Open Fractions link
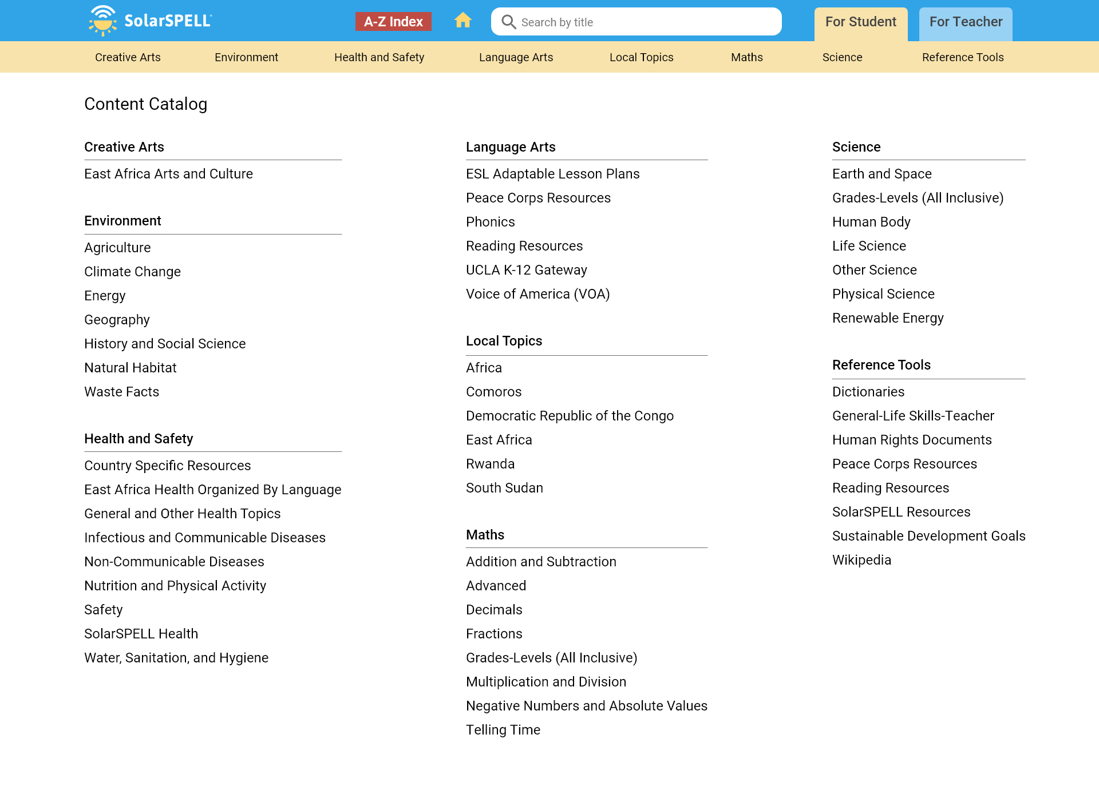 [x=494, y=634]
